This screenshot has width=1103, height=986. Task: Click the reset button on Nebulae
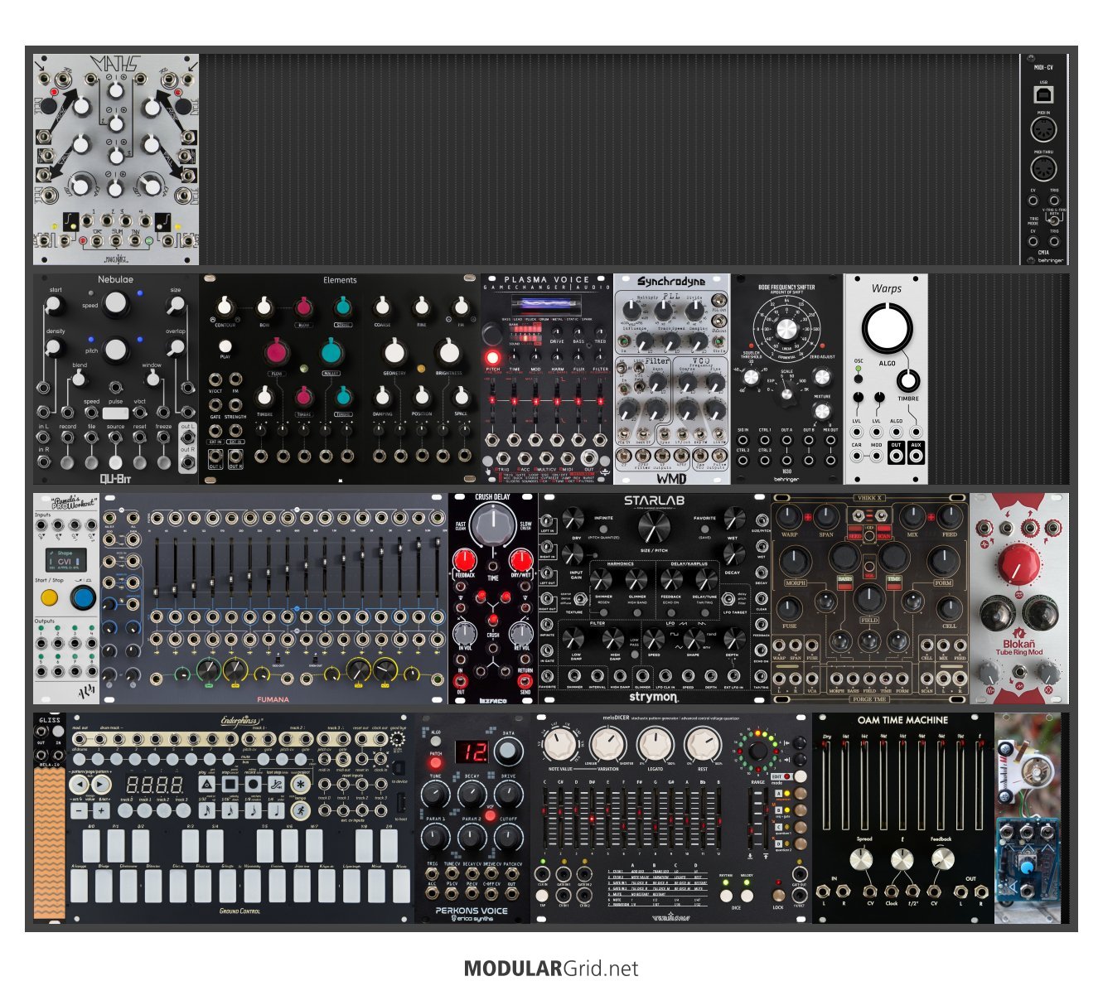(140, 461)
